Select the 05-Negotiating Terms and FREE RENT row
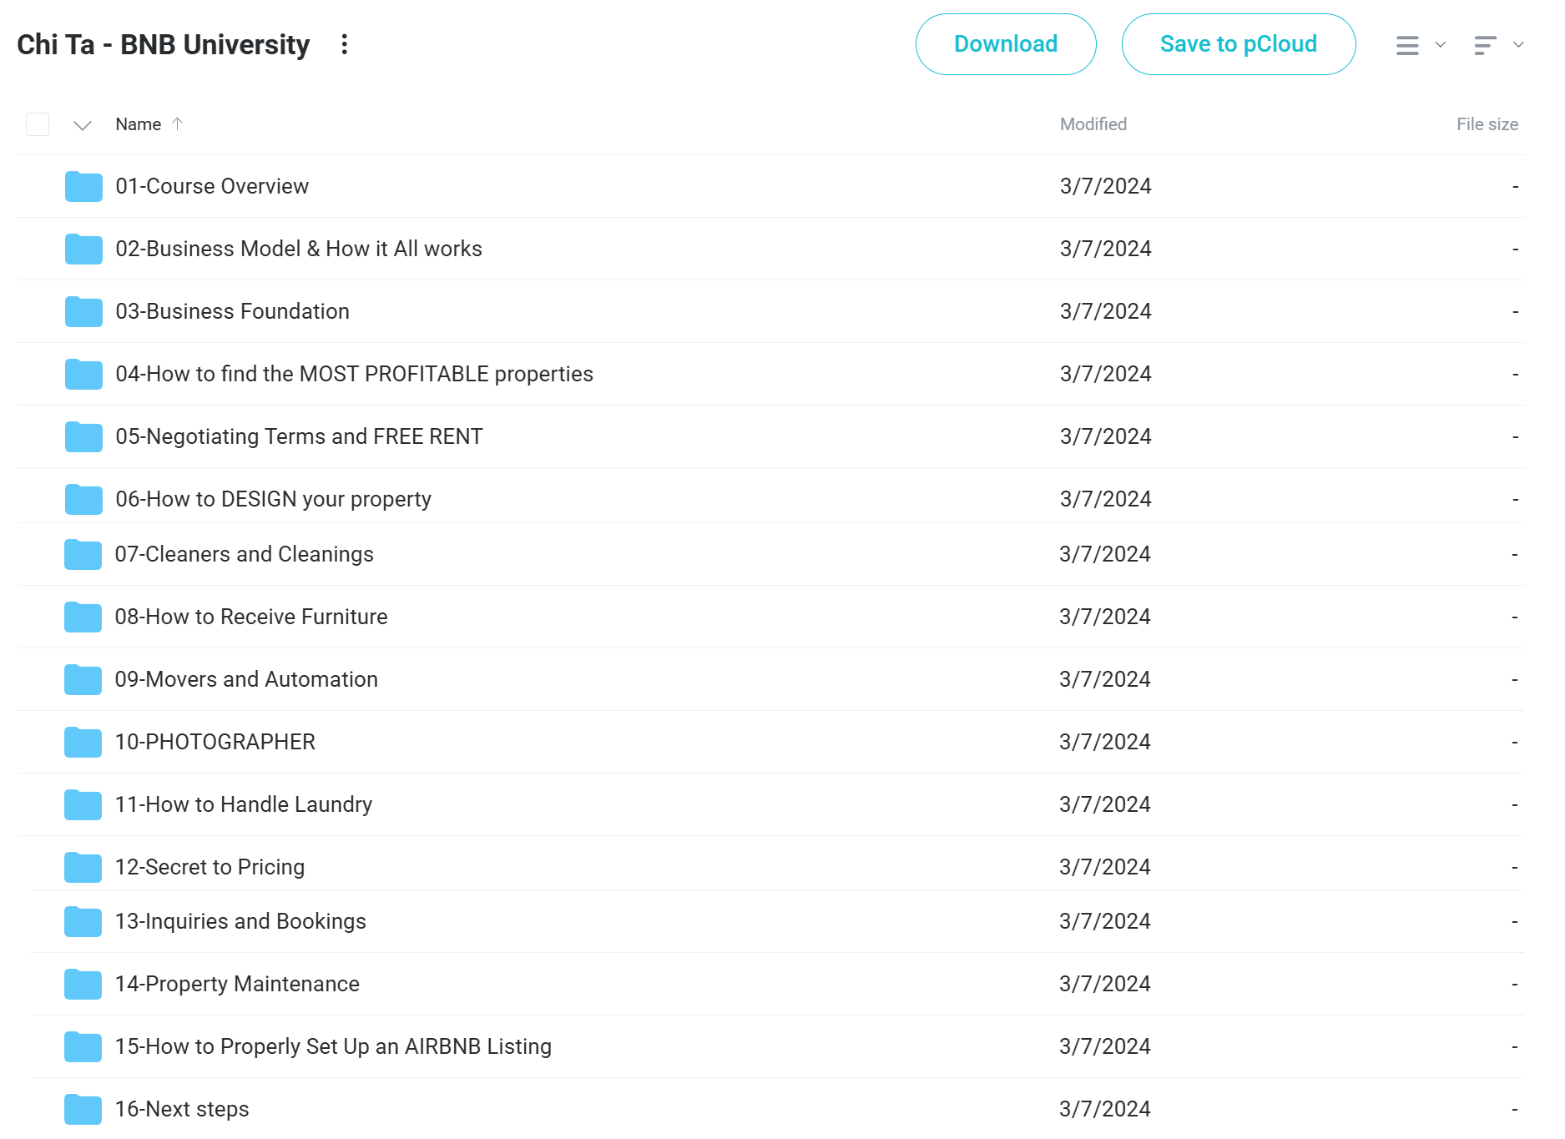 751,436
